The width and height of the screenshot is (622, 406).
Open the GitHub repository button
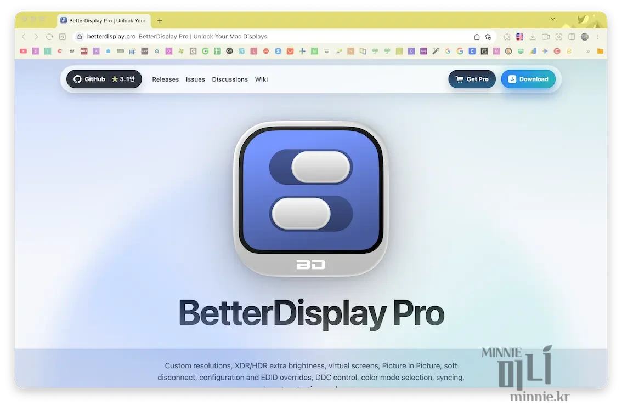[104, 79]
